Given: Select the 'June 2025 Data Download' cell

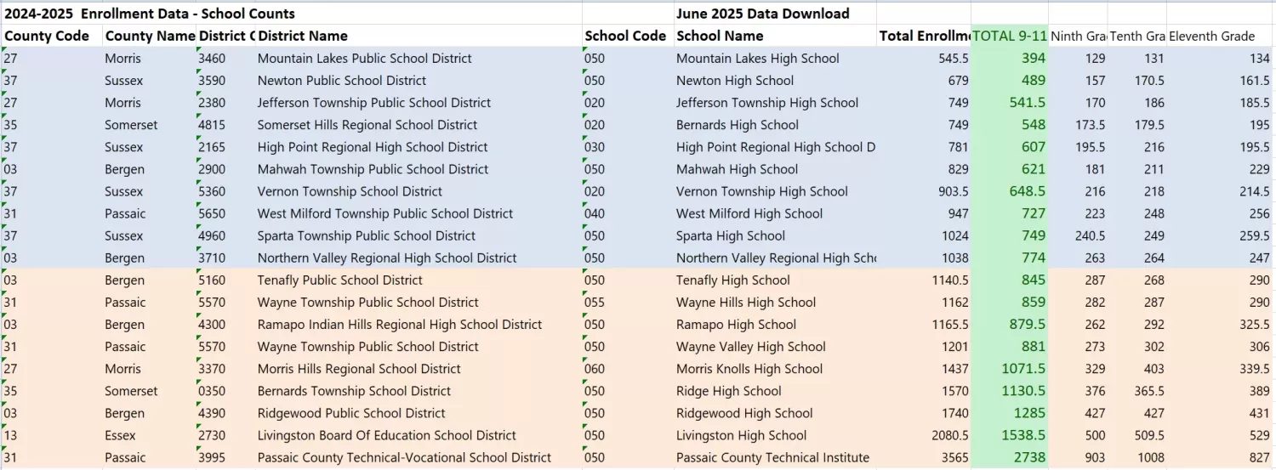Looking at the screenshot, I should coord(763,14).
